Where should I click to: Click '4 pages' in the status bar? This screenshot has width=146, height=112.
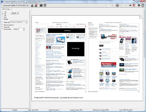(x=15, y=110)
